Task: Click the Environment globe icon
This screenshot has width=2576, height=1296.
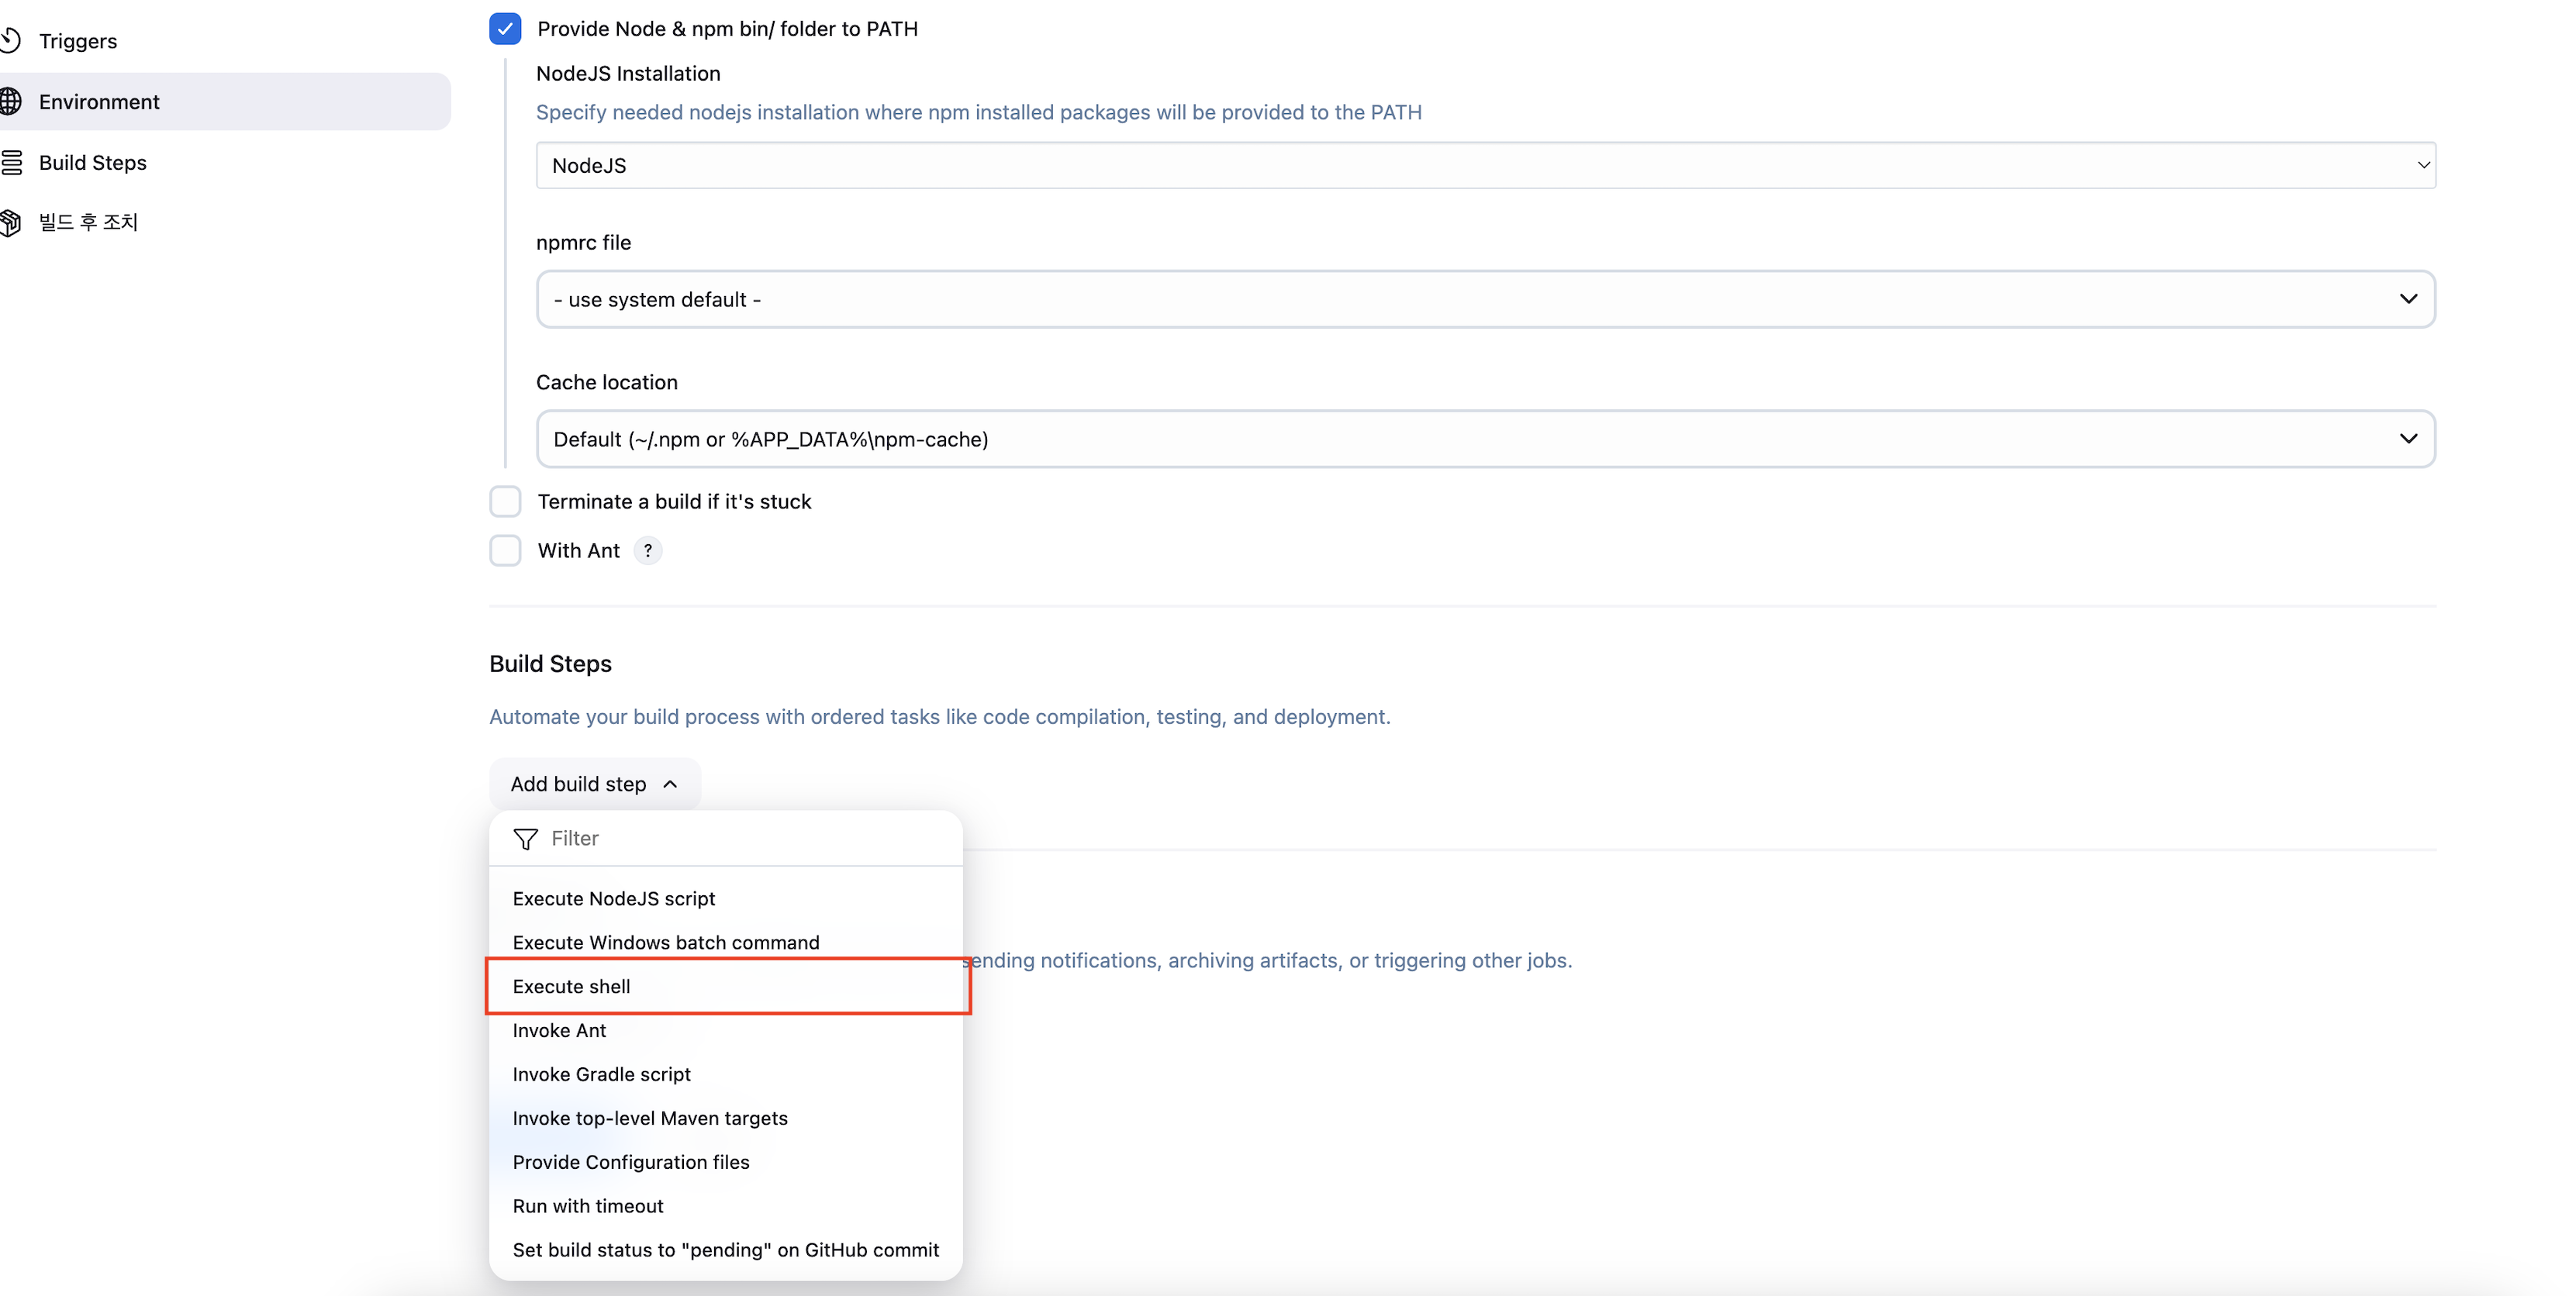Action: coord(10,102)
